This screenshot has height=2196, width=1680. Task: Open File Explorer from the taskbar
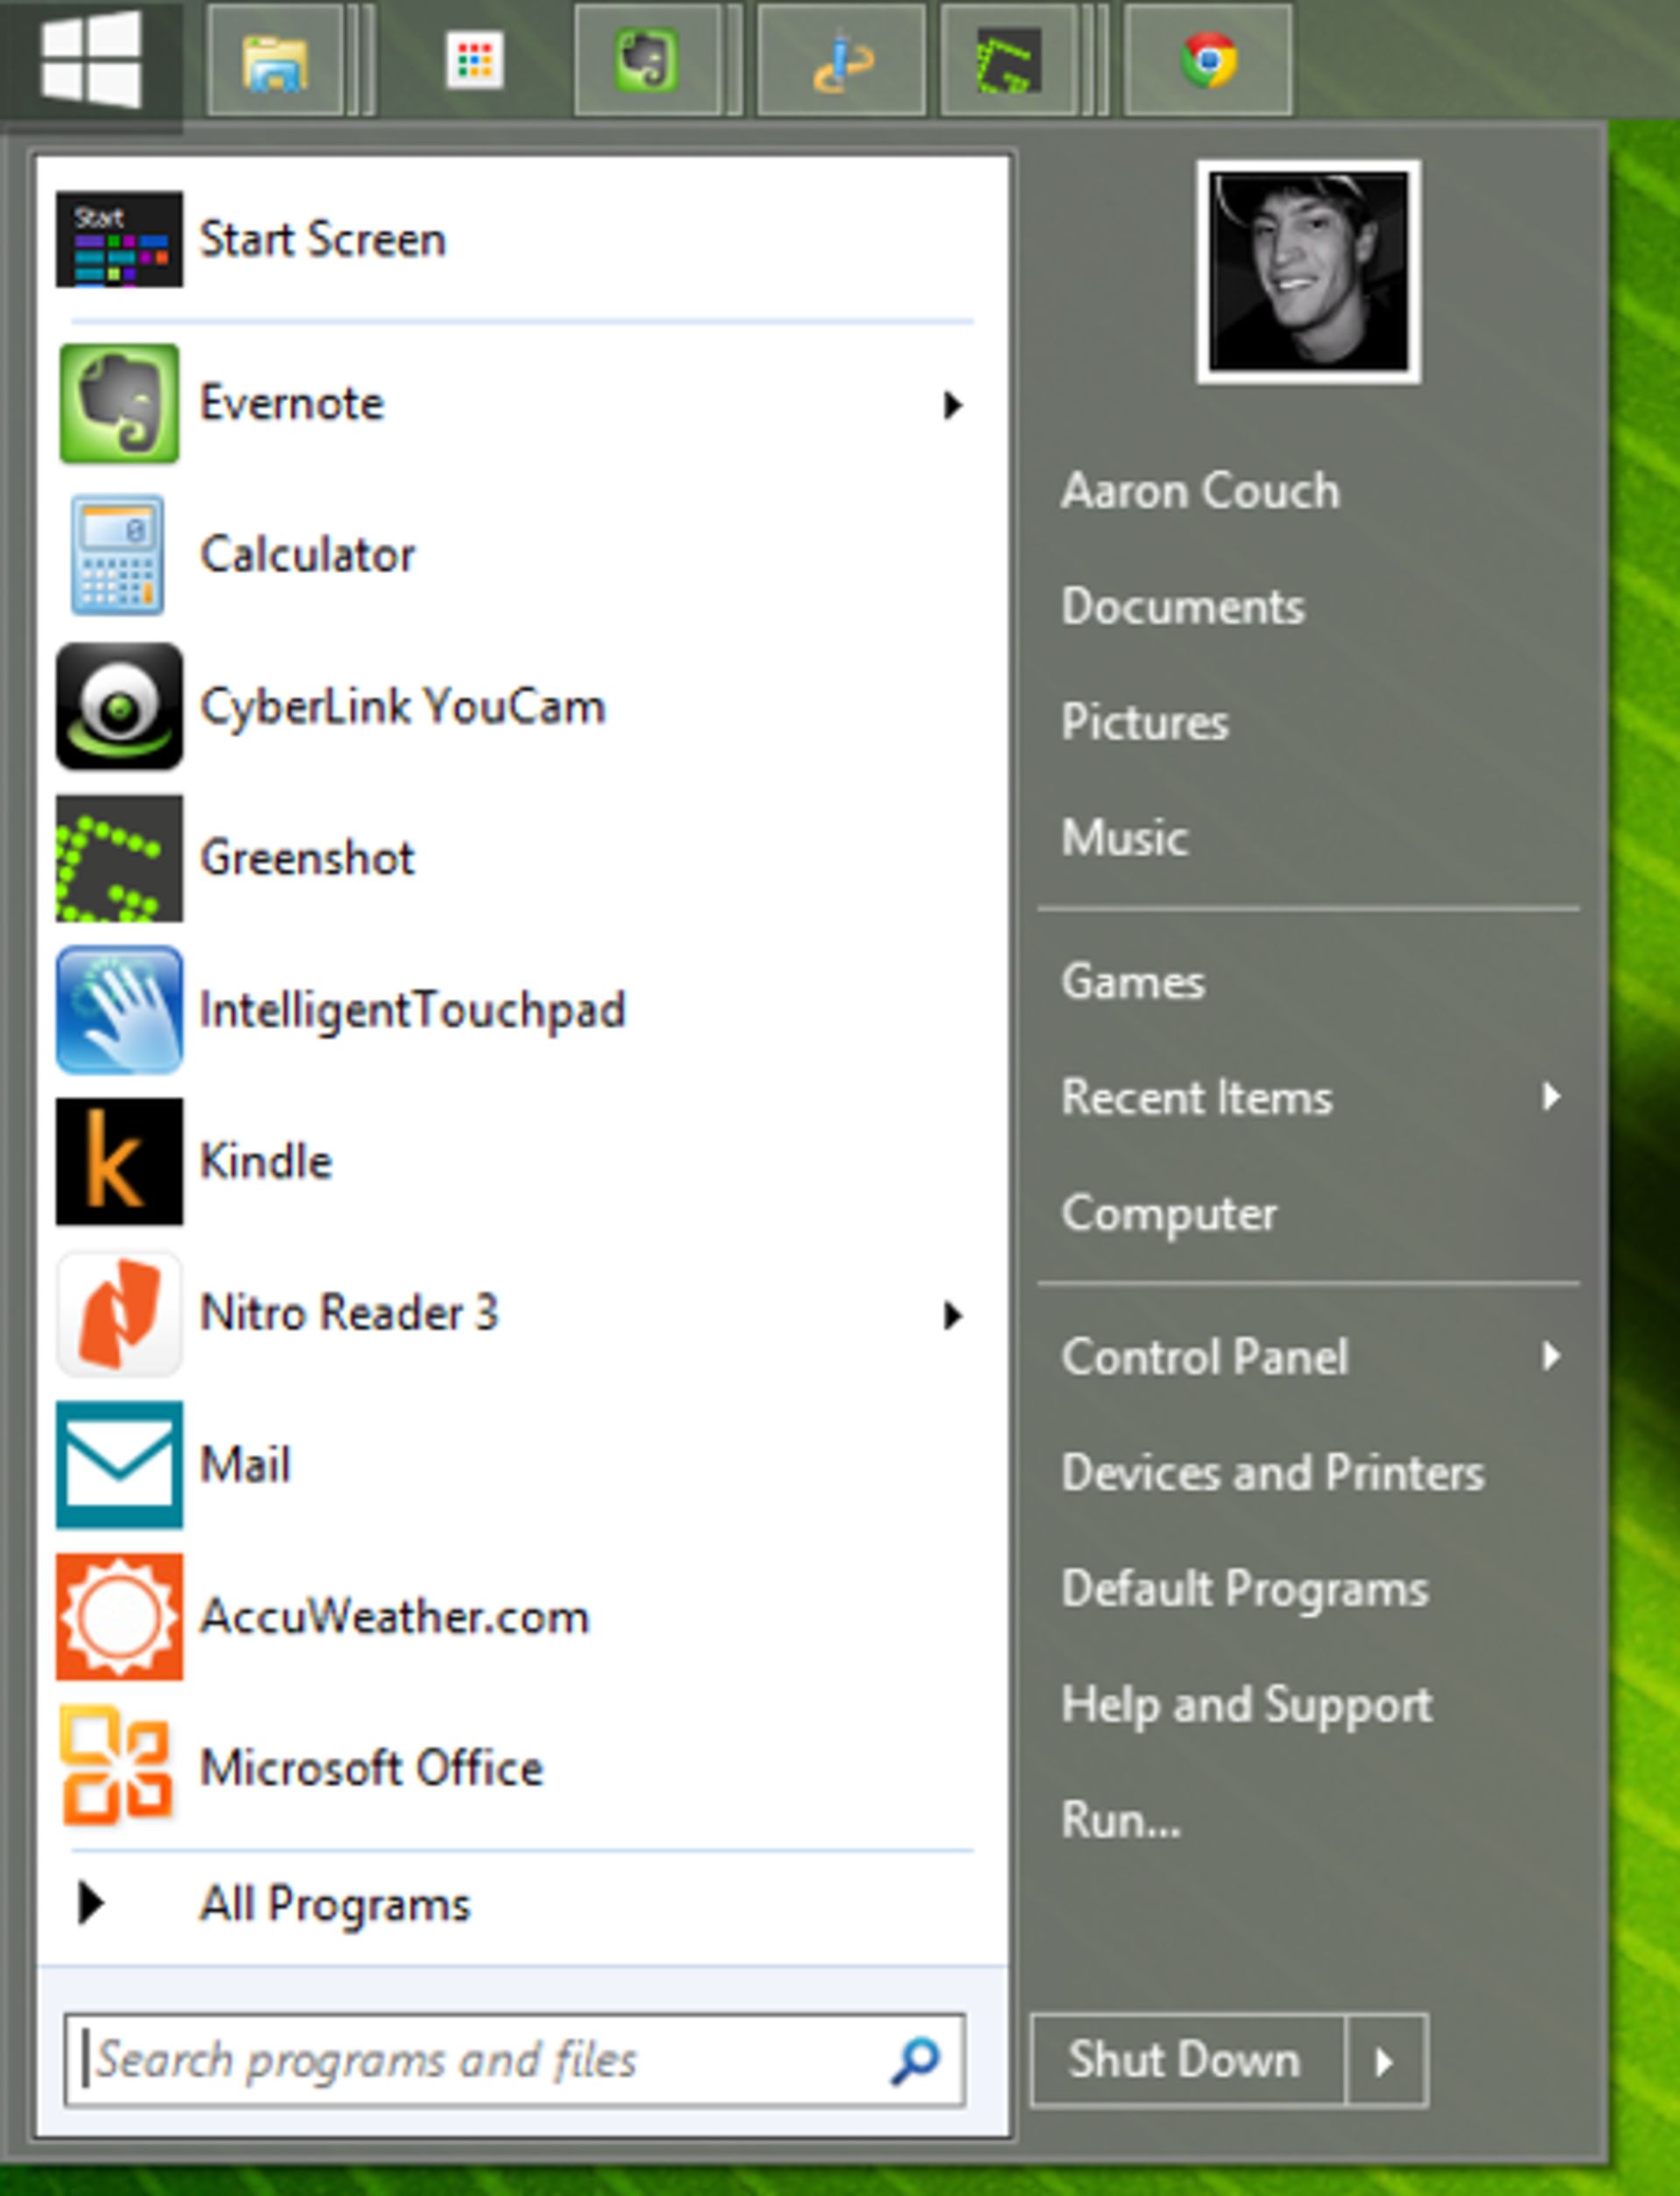[275, 62]
